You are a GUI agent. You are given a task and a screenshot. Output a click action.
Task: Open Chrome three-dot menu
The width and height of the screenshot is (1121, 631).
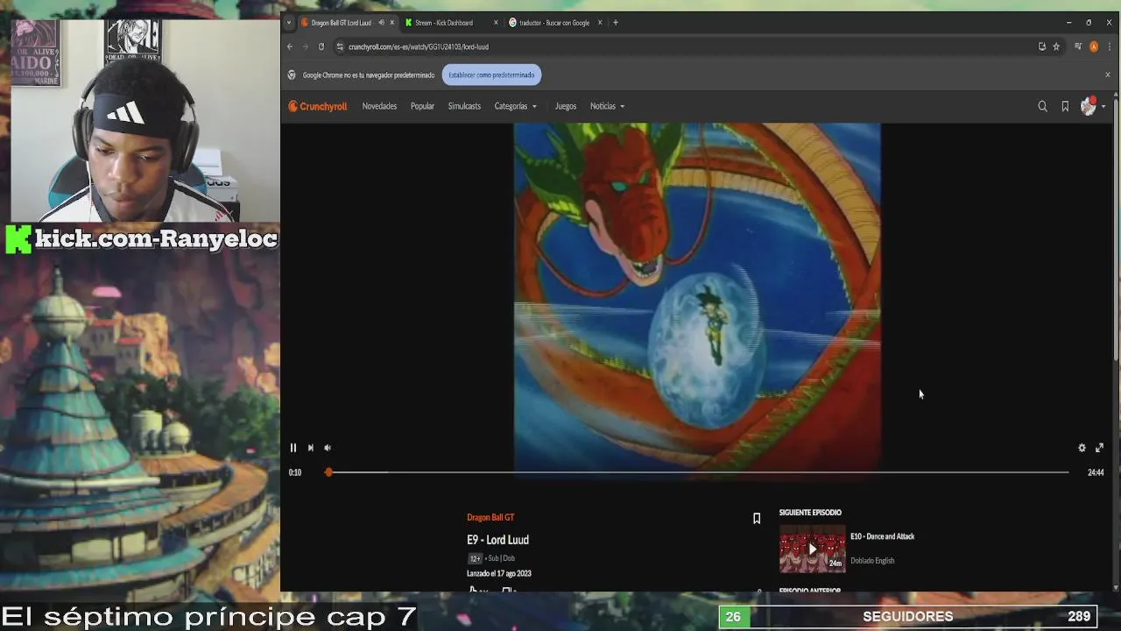(1109, 46)
